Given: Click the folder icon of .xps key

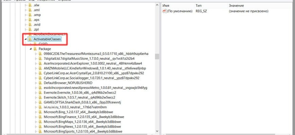Looking at the screenshot, I should click(30, 20).
